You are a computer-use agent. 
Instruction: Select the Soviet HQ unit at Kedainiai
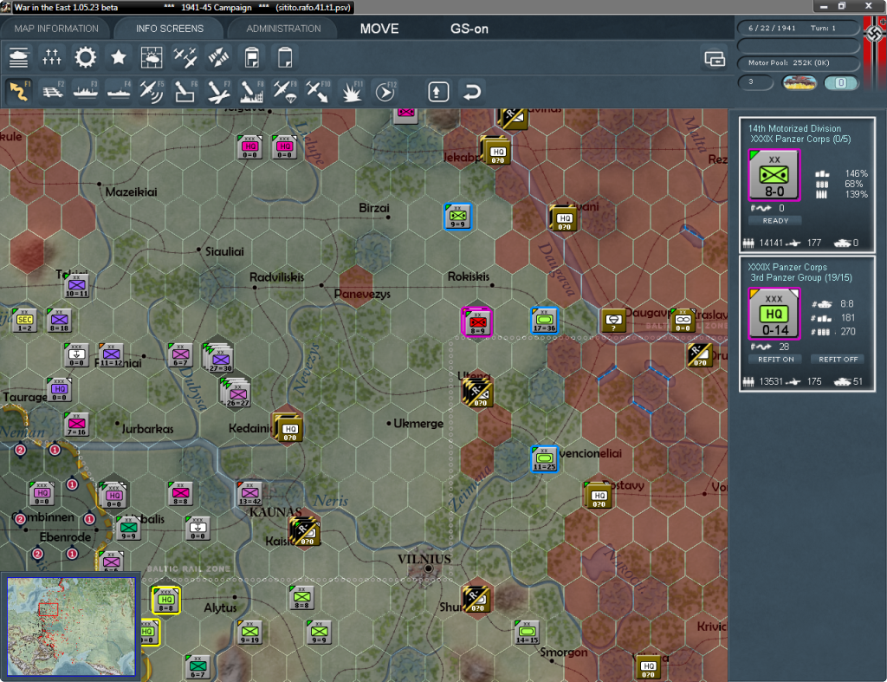[x=289, y=430]
